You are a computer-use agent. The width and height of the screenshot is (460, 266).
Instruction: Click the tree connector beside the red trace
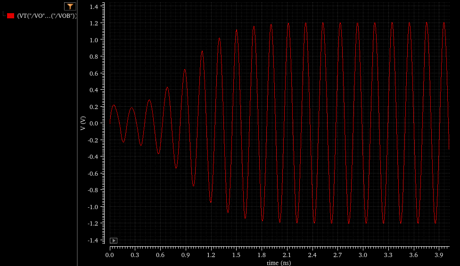coord(4,15)
